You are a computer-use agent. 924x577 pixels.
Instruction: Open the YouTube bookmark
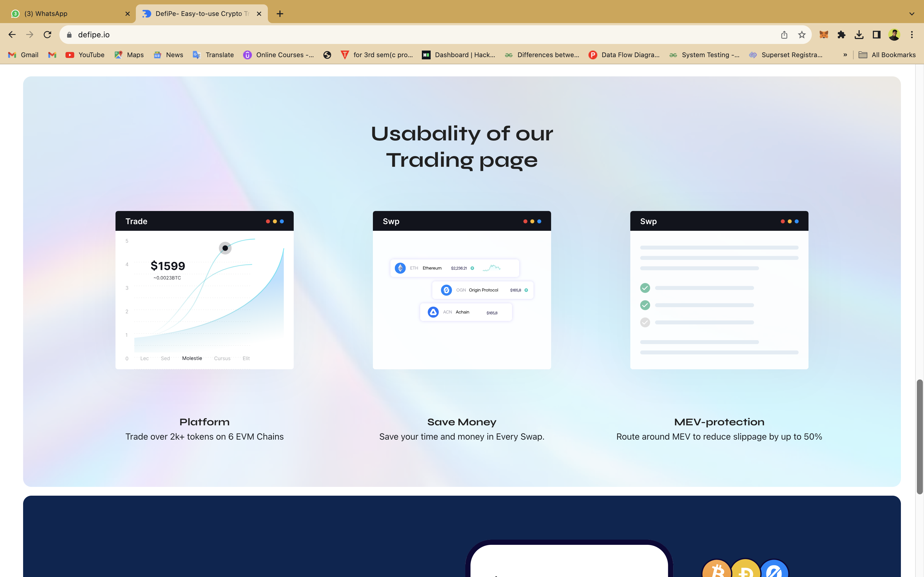click(85, 55)
